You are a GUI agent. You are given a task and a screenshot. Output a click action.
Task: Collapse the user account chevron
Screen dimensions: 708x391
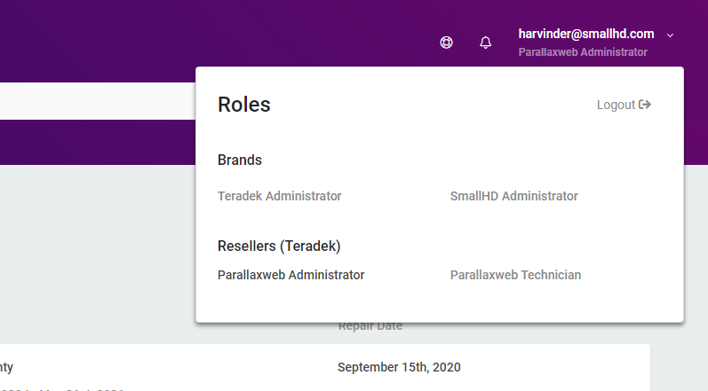671,35
